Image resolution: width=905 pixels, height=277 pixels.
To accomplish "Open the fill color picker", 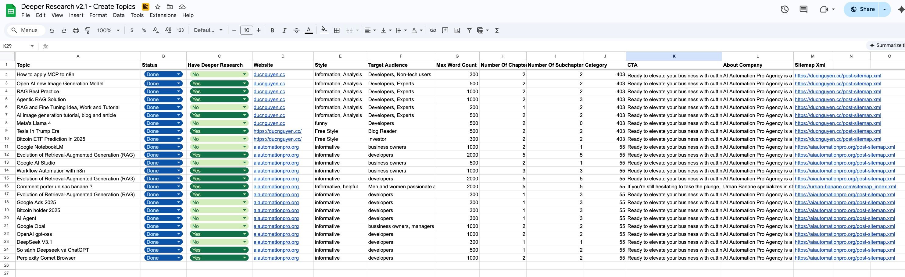I will coord(324,30).
